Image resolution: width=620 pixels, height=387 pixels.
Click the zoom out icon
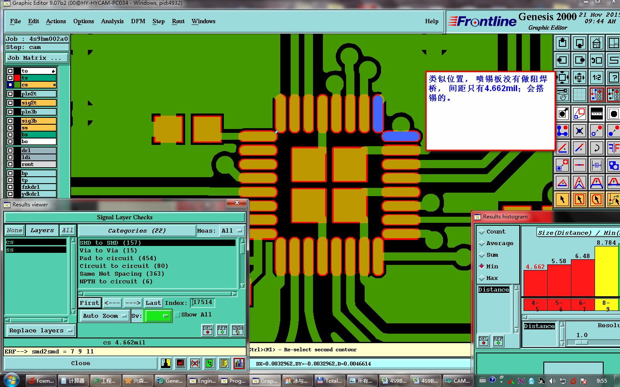(580, 78)
